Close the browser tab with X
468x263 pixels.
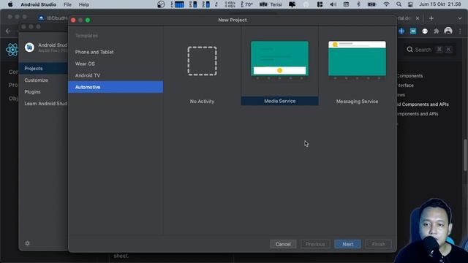click(418, 18)
